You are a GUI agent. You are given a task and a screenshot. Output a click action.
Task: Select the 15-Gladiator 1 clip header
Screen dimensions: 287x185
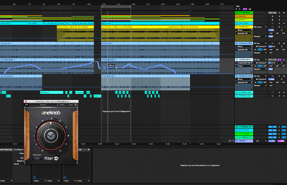click(146, 76)
